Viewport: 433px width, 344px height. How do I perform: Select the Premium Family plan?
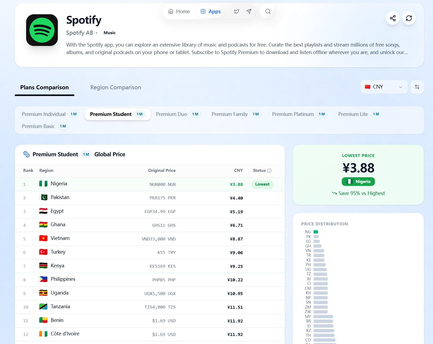click(236, 114)
